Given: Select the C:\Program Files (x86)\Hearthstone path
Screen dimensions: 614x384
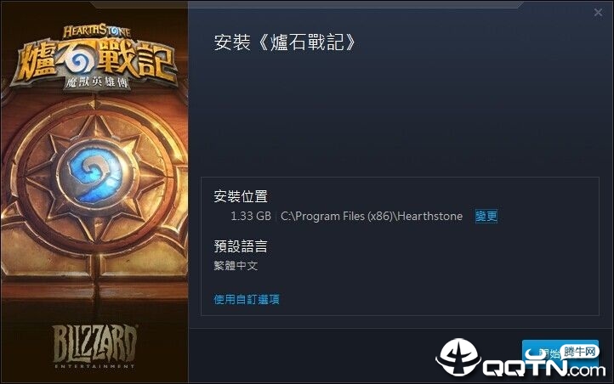Looking at the screenshot, I should [x=372, y=217].
